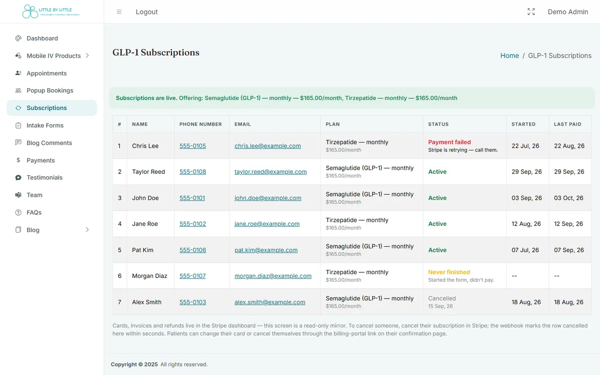
Task: Click Alex Smith's phone 555-0103
Action: (193, 302)
